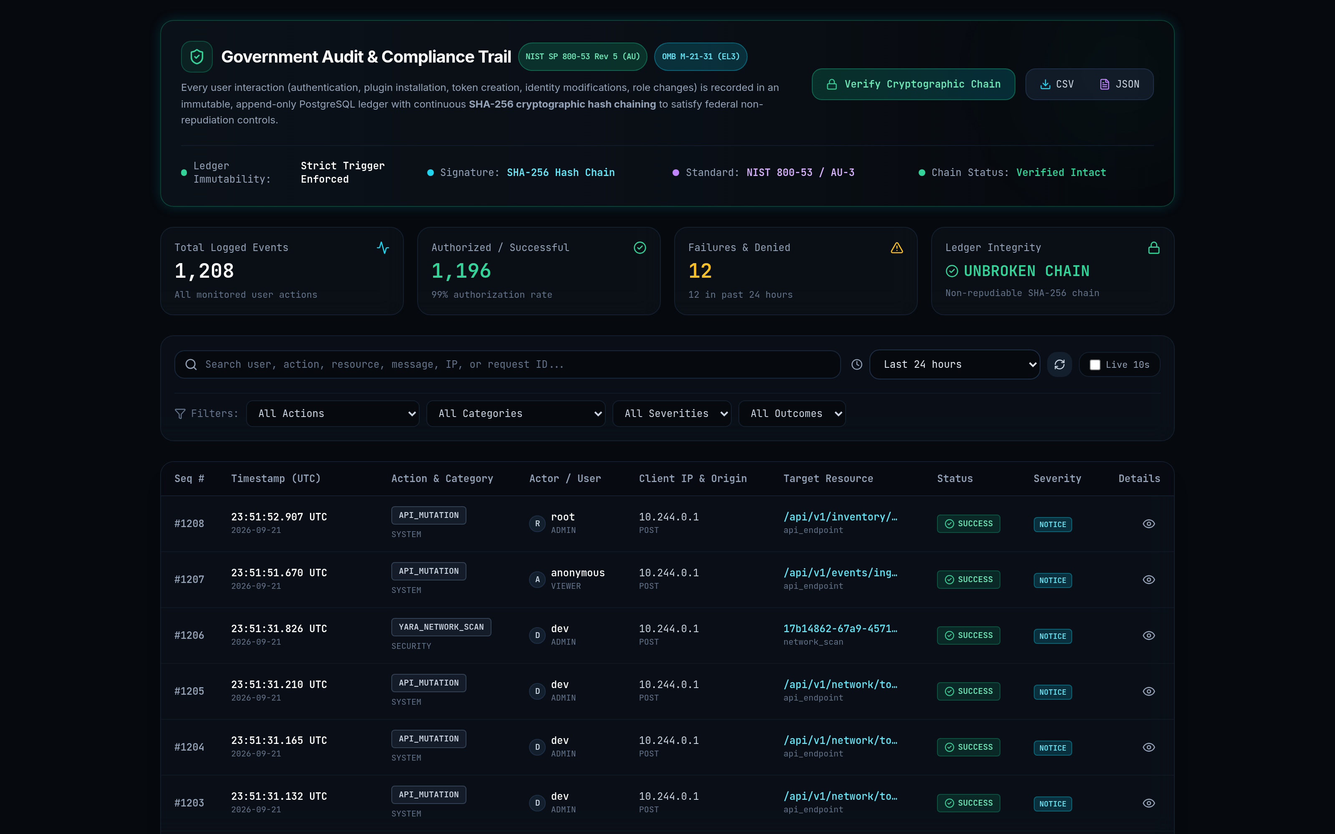Open the /api/v1/network/to link in row #1205
Image resolution: width=1335 pixels, height=834 pixels.
(x=840, y=685)
